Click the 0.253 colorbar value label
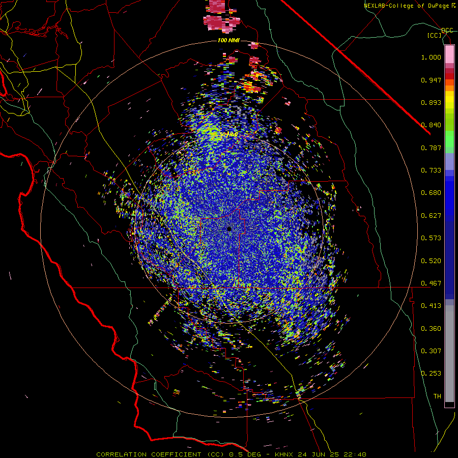Viewport: 458px width, 458px height. click(431, 374)
